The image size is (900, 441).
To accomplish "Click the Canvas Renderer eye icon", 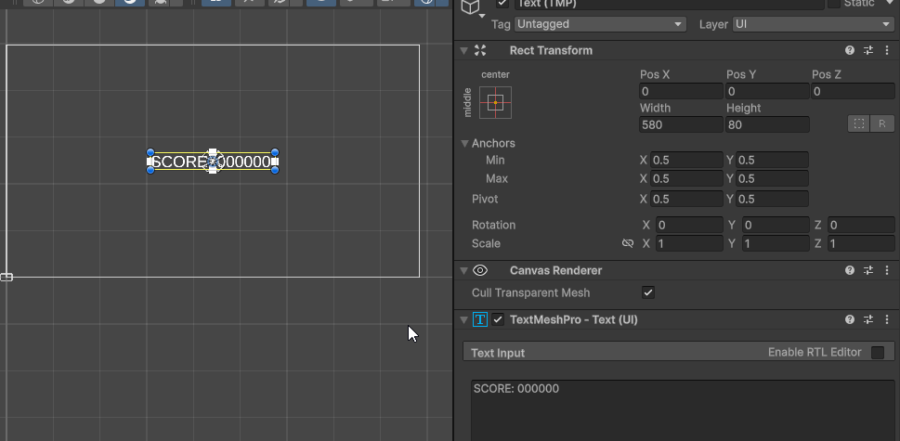I will point(480,270).
